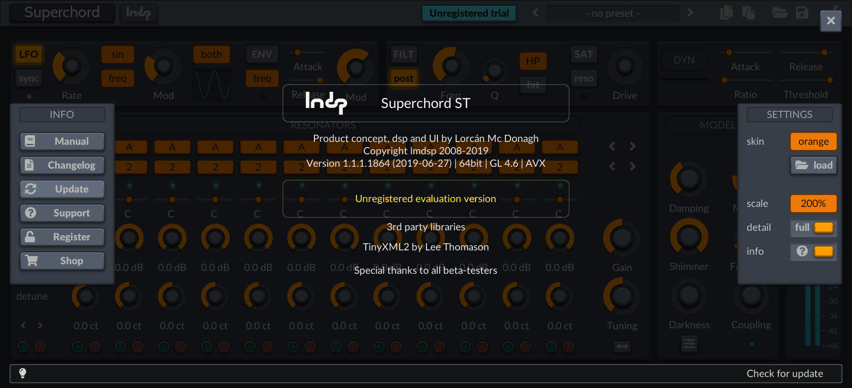Toggle the FILT section
The height and width of the screenshot is (388, 852).
coord(404,54)
